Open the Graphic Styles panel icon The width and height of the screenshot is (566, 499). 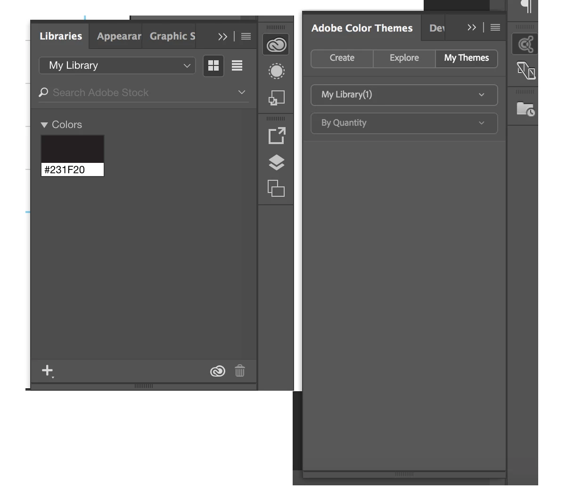point(276,98)
